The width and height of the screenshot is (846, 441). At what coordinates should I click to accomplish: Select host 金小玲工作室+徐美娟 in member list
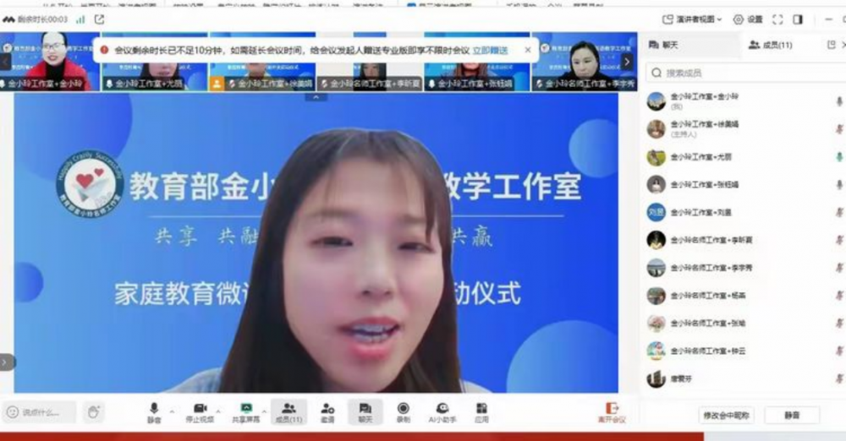pyautogui.click(x=745, y=129)
